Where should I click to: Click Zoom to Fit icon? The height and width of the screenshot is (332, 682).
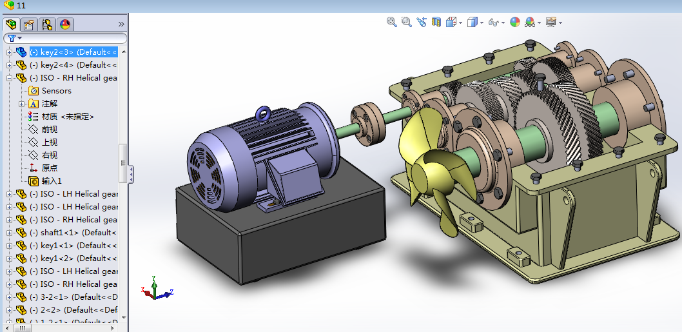point(392,22)
